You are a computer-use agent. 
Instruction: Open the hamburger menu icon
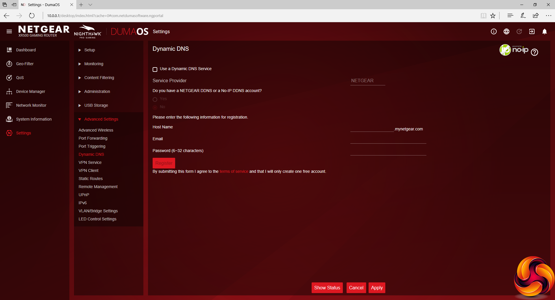[x=9, y=31]
